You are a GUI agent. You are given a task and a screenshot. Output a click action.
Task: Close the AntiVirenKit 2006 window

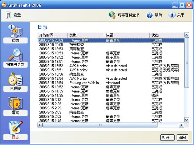[189, 5]
